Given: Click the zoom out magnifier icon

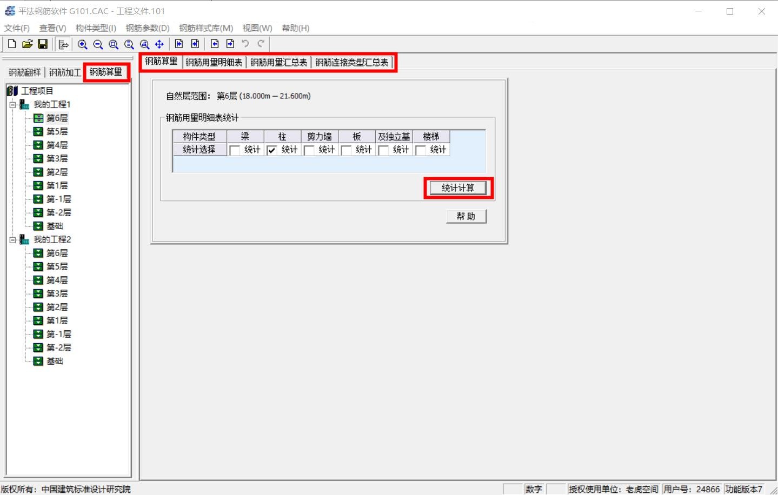Looking at the screenshot, I should coord(98,44).
